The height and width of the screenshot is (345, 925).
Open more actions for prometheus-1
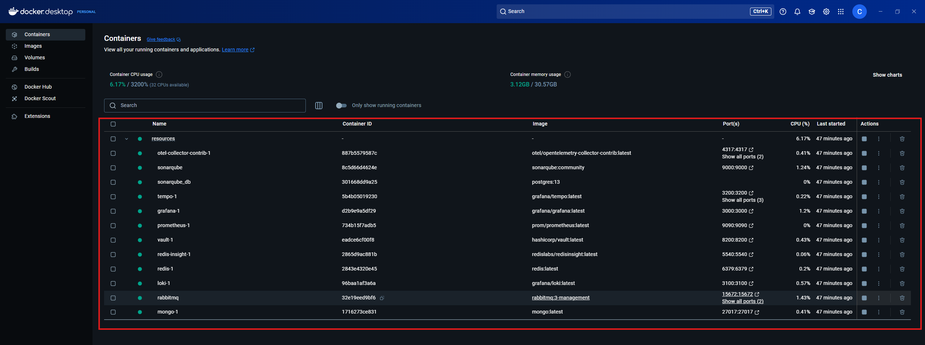[x=879, y=226]
